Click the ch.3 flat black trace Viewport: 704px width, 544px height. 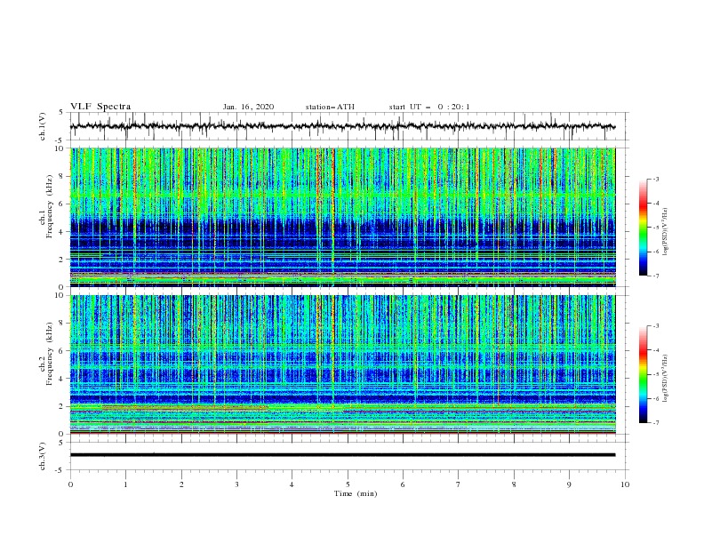342,455
